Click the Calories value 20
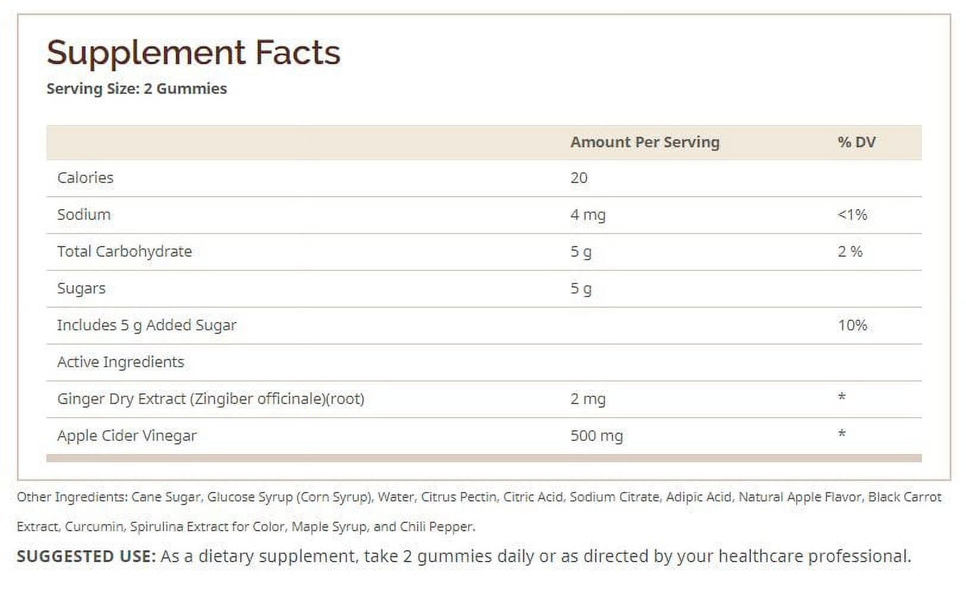This screenshot has width=966, height=593. pyautogui.click(x=579, y=178)
